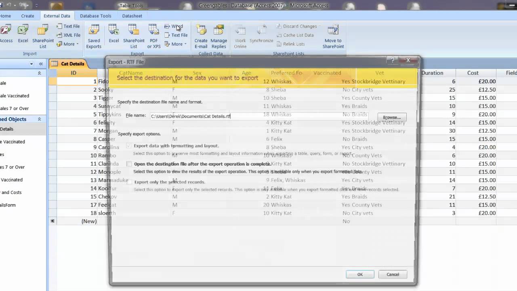517x291 pixels.
Task: Click Discard Changes
Action: (x=297, y=26)
